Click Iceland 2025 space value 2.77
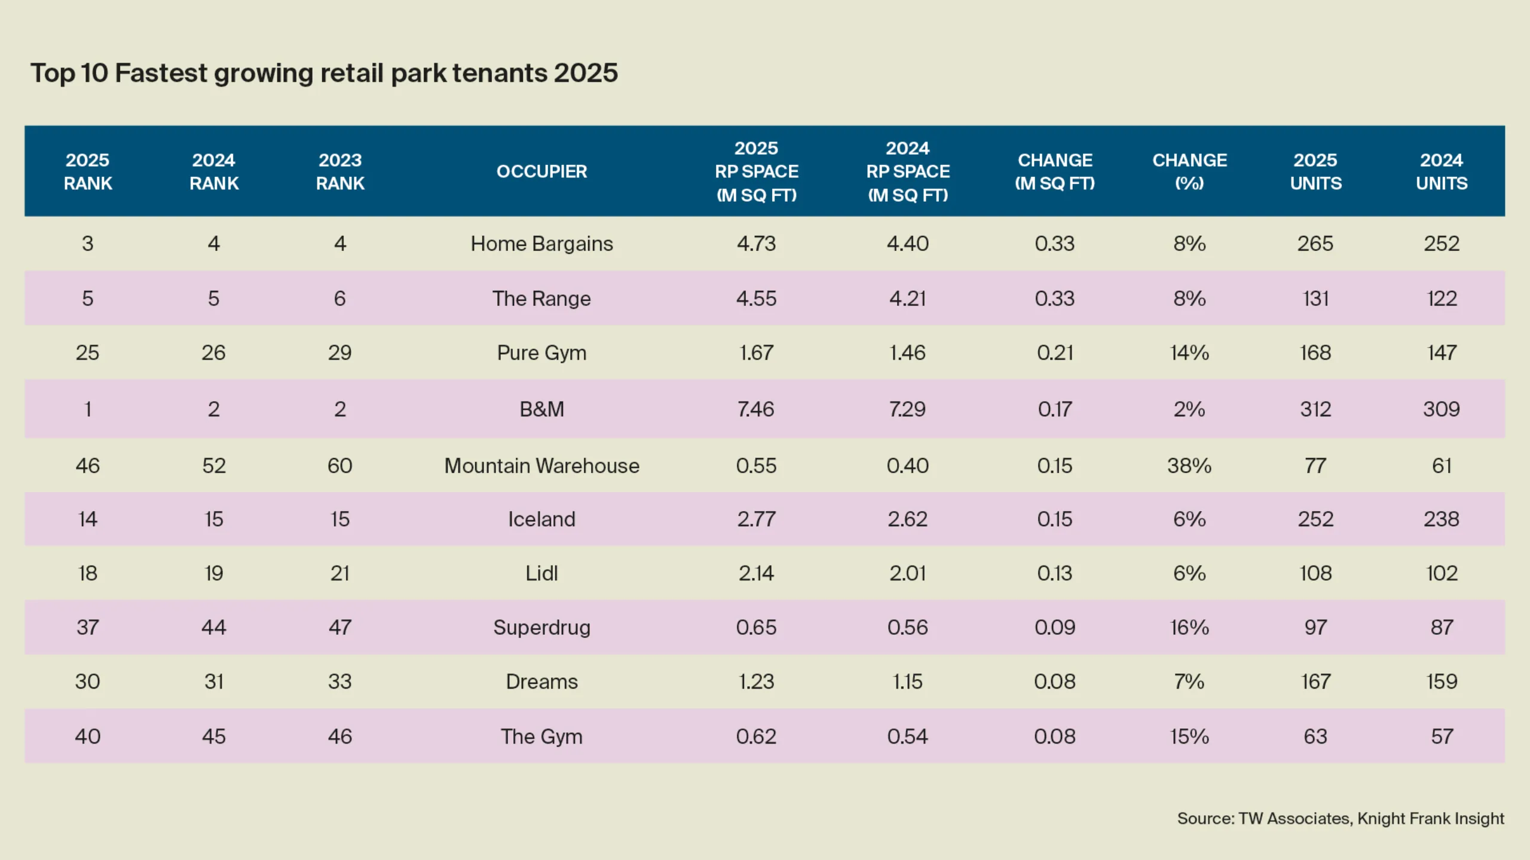The height and width of the screenshot is (860, 1530). click(756, 519)
